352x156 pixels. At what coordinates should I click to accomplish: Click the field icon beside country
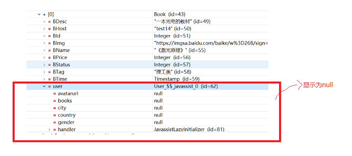(x=54, y=115)
